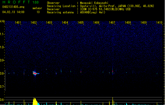
Task: Click the Observer name Masayuki Kobayashi
Action: point(94,3)
